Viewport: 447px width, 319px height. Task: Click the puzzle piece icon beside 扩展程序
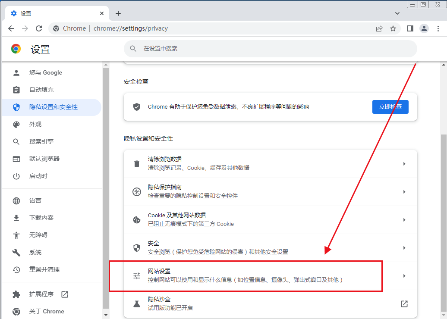pos(16,294)
